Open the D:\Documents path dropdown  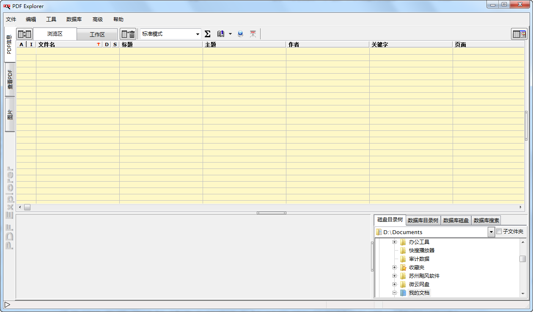coord(491,232)
